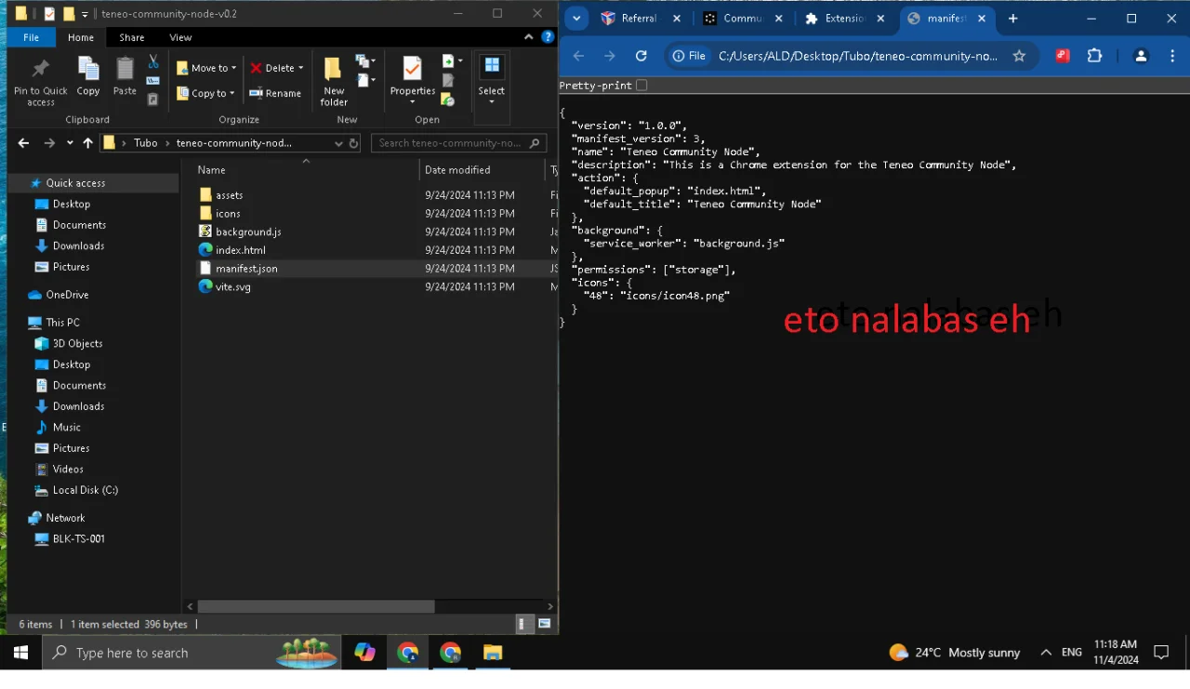
Task: Click the horizontal scrollbar in the file list
Action: 315,606
